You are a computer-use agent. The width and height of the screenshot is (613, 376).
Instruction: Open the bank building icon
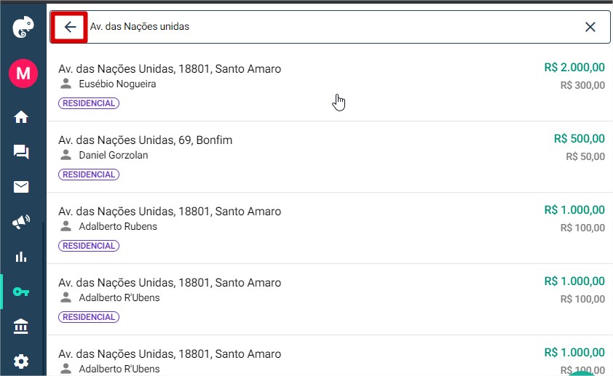point(21,327)
